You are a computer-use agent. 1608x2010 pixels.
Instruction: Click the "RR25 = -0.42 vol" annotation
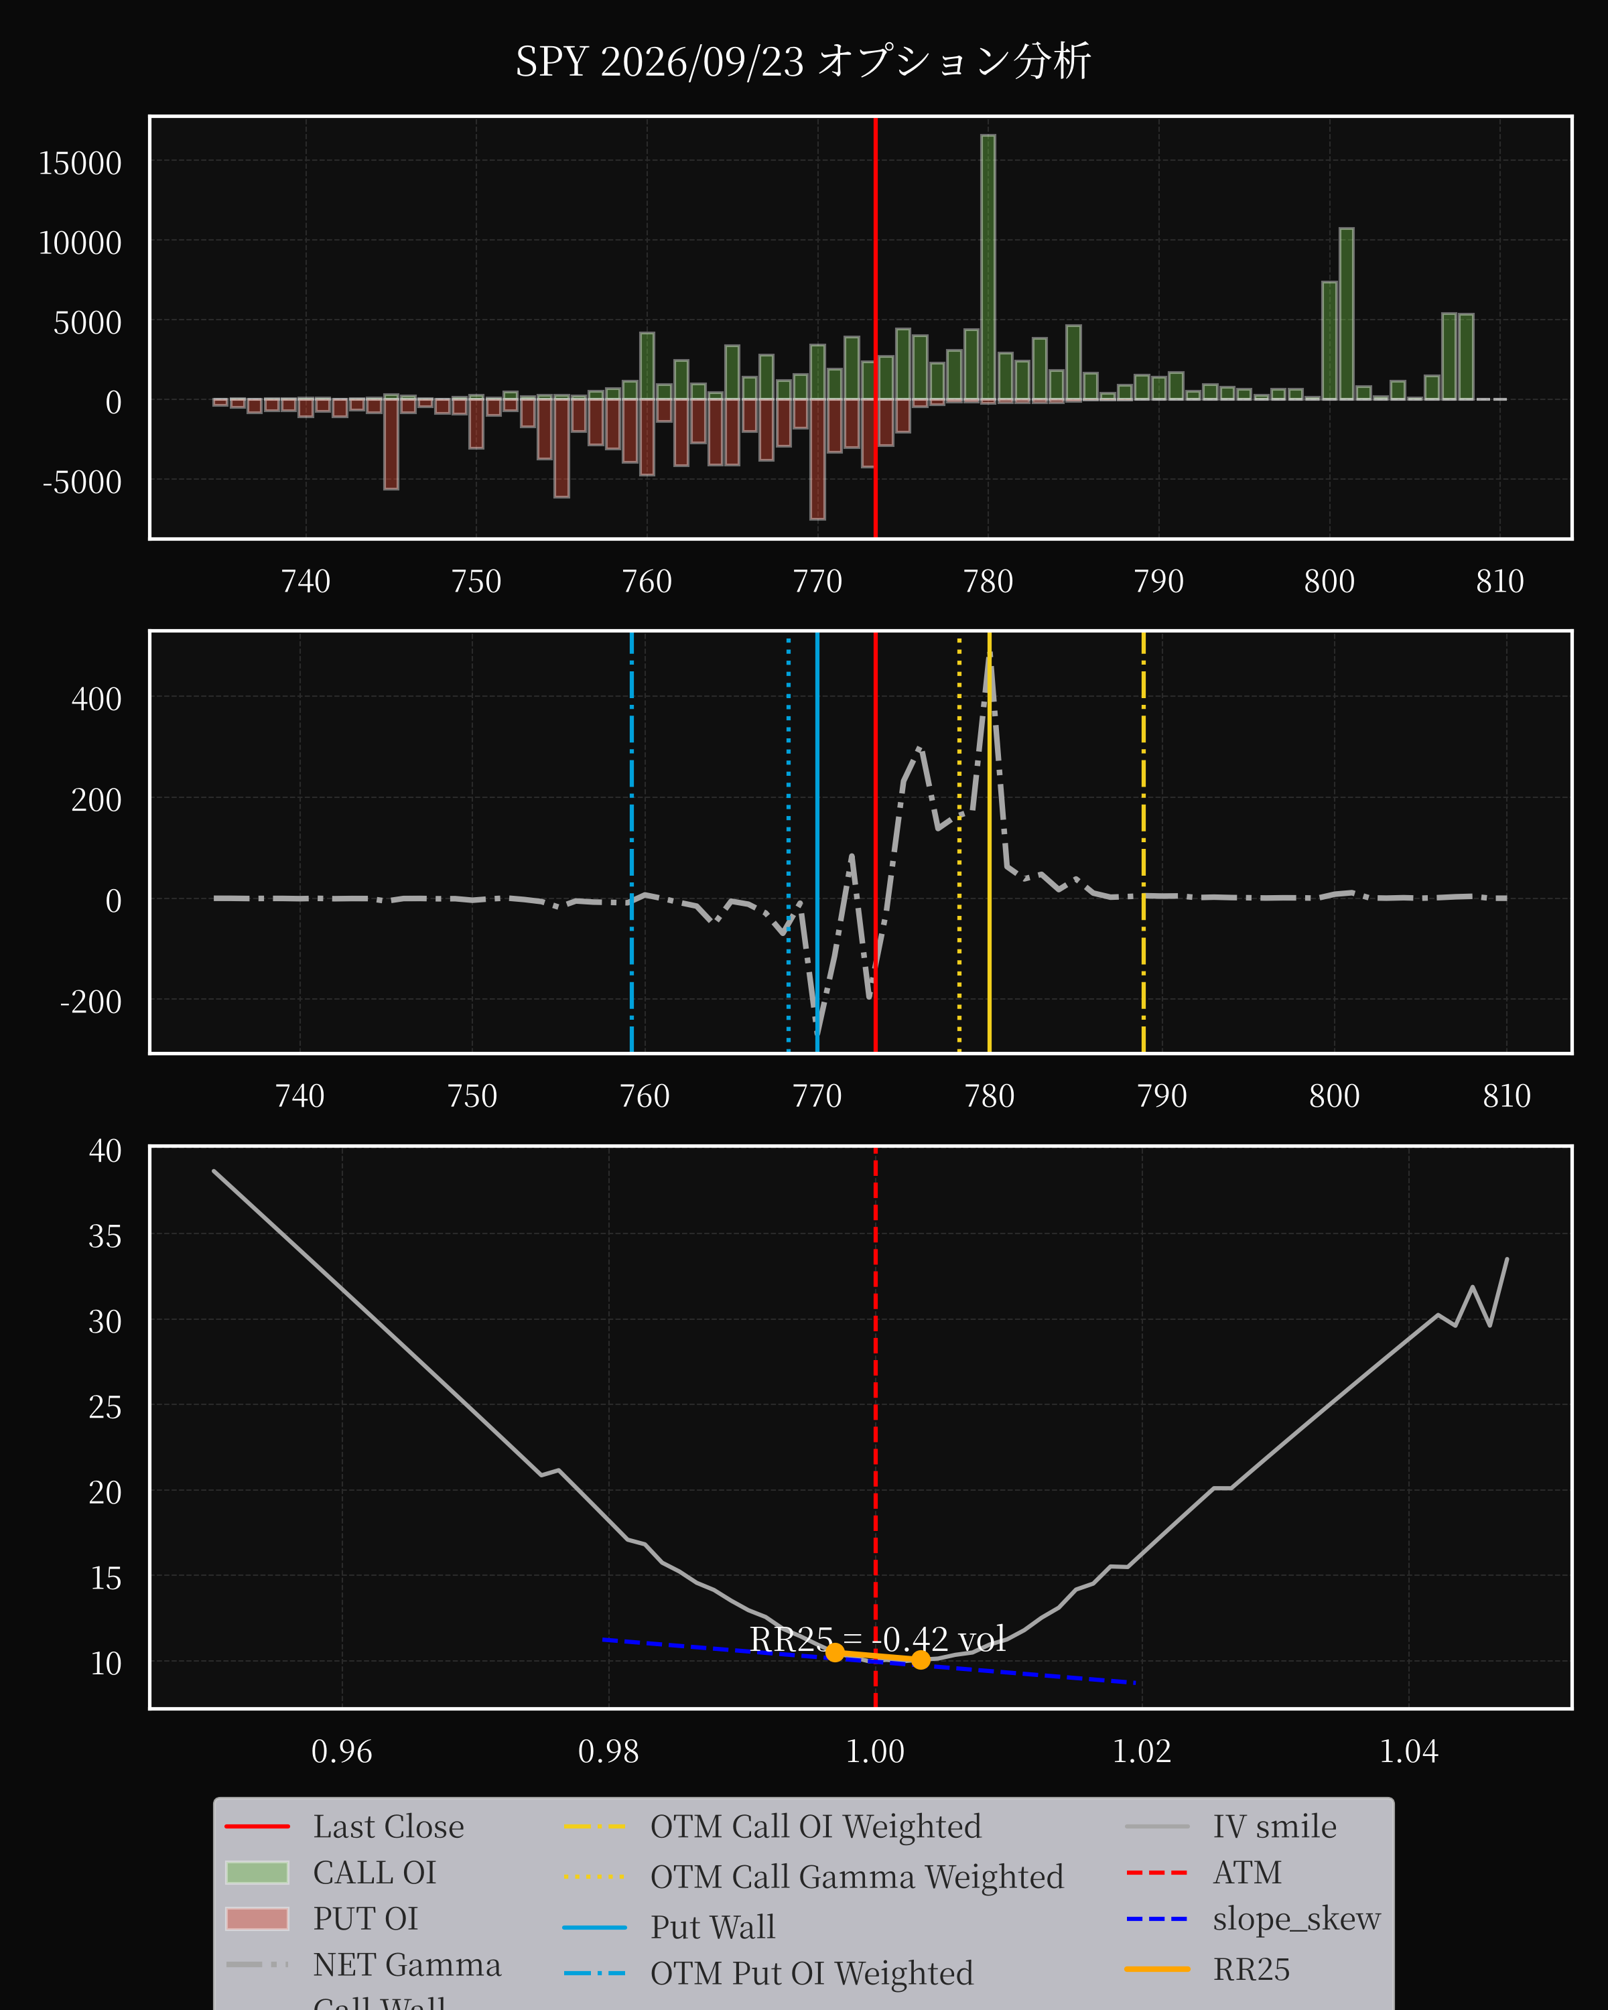(x=877, y=1639)
